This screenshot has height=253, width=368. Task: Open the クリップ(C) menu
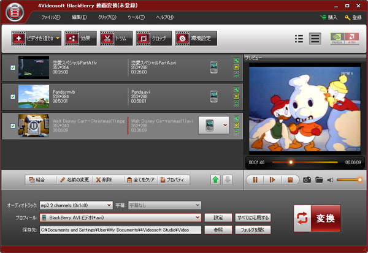(x=107, y=17)
